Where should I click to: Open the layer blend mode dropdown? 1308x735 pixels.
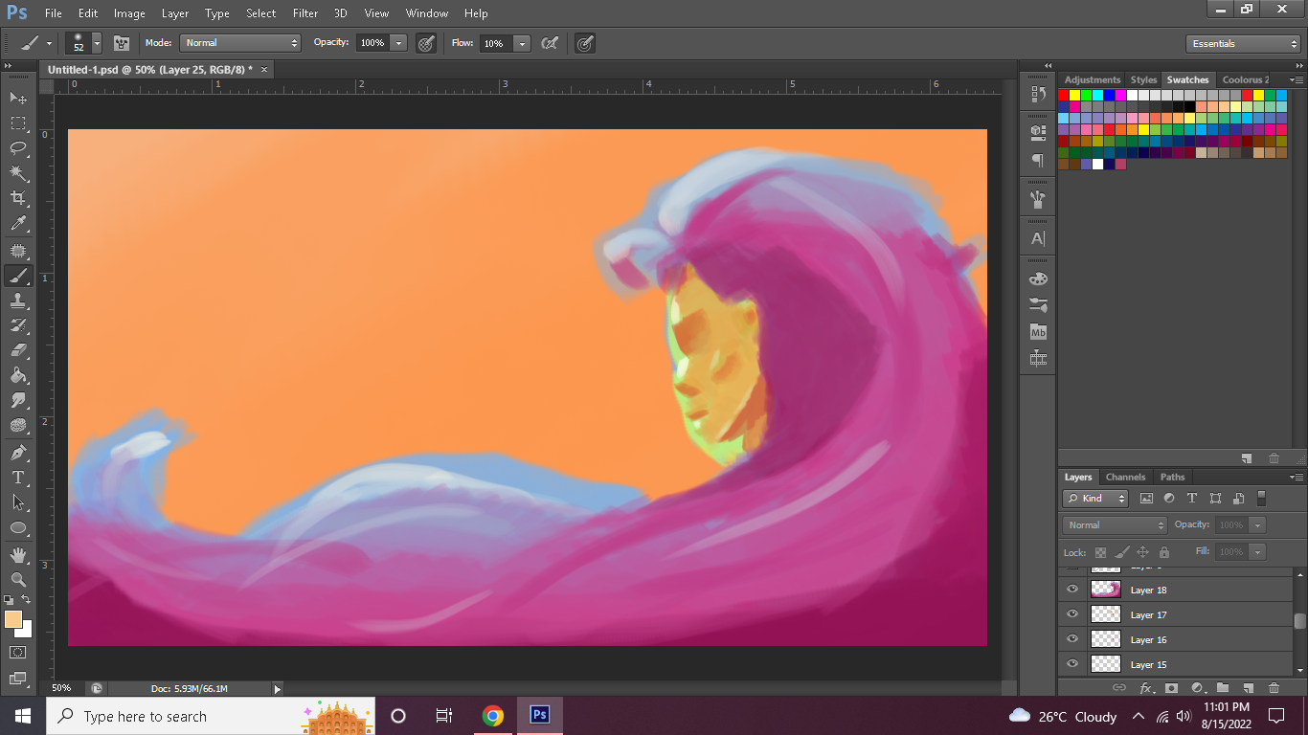(x=1115, y=524)
